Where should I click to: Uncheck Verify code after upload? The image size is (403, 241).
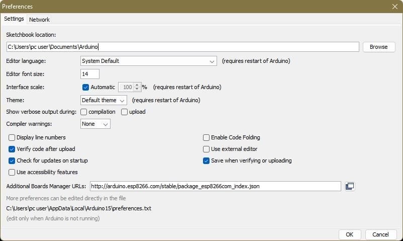click(12, 149)
